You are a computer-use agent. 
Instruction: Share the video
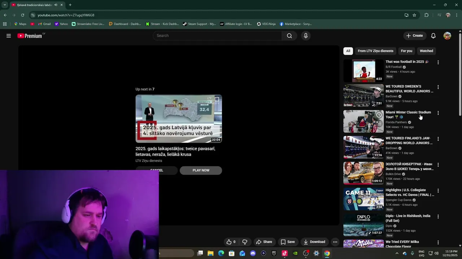click(x=264, y=242)
